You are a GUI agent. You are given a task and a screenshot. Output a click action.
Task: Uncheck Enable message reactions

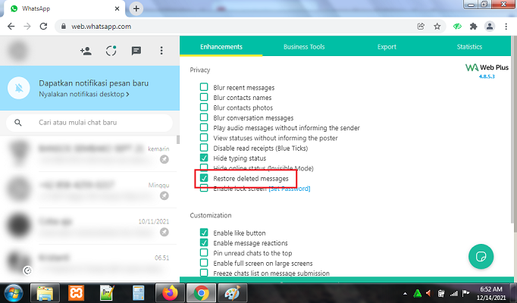[204, 242]
